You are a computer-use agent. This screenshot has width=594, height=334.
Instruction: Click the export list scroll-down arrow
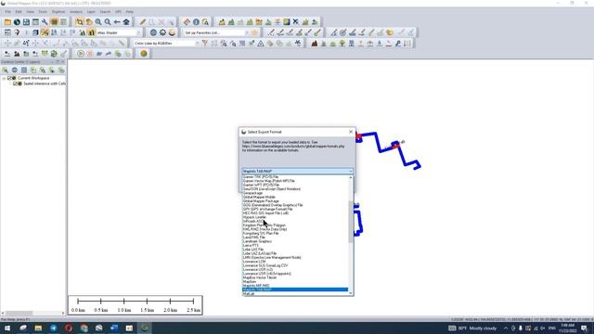351,293
